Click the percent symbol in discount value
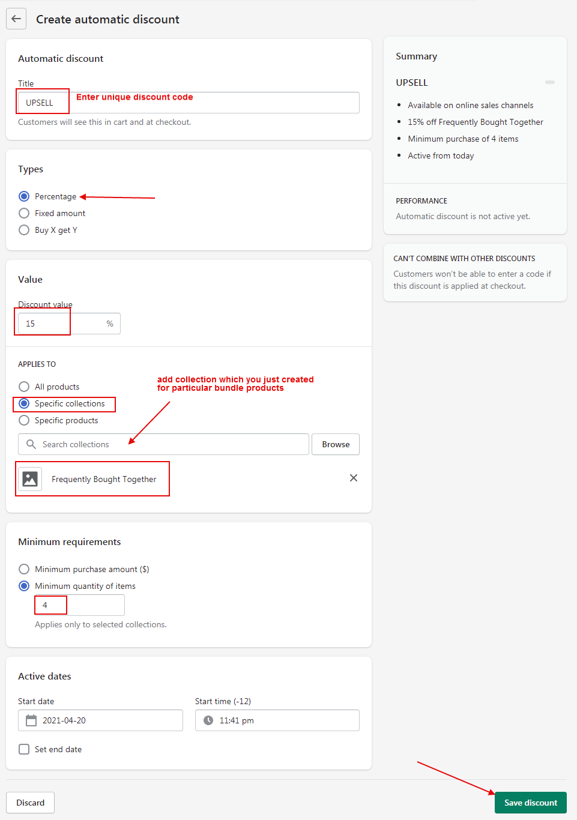This screenshot has height=820, width=577. tap(110, 324)
